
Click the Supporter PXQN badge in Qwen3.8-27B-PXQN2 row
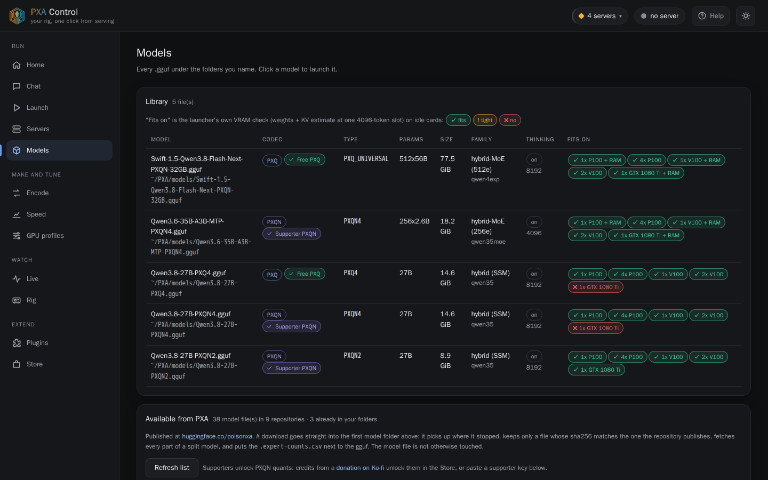coord(291,368)
